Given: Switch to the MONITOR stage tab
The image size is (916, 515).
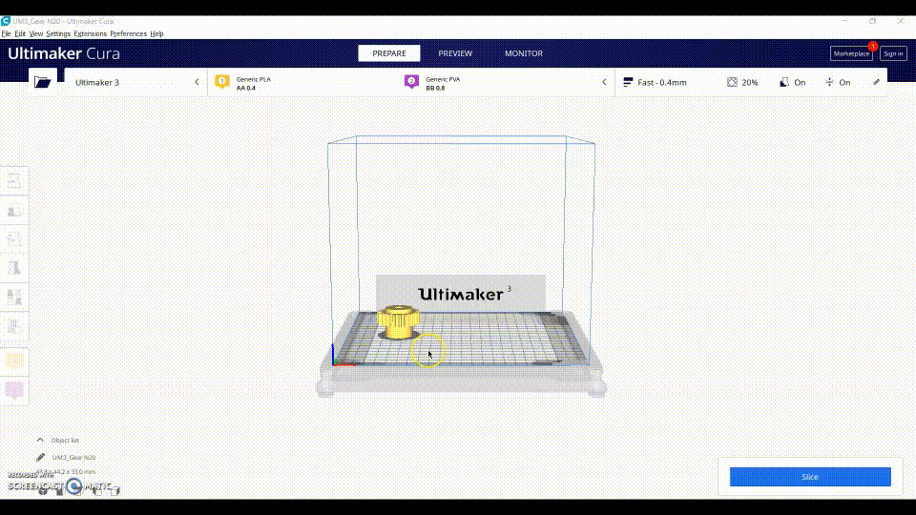Looking at the screenshot, I should (524, 53).
